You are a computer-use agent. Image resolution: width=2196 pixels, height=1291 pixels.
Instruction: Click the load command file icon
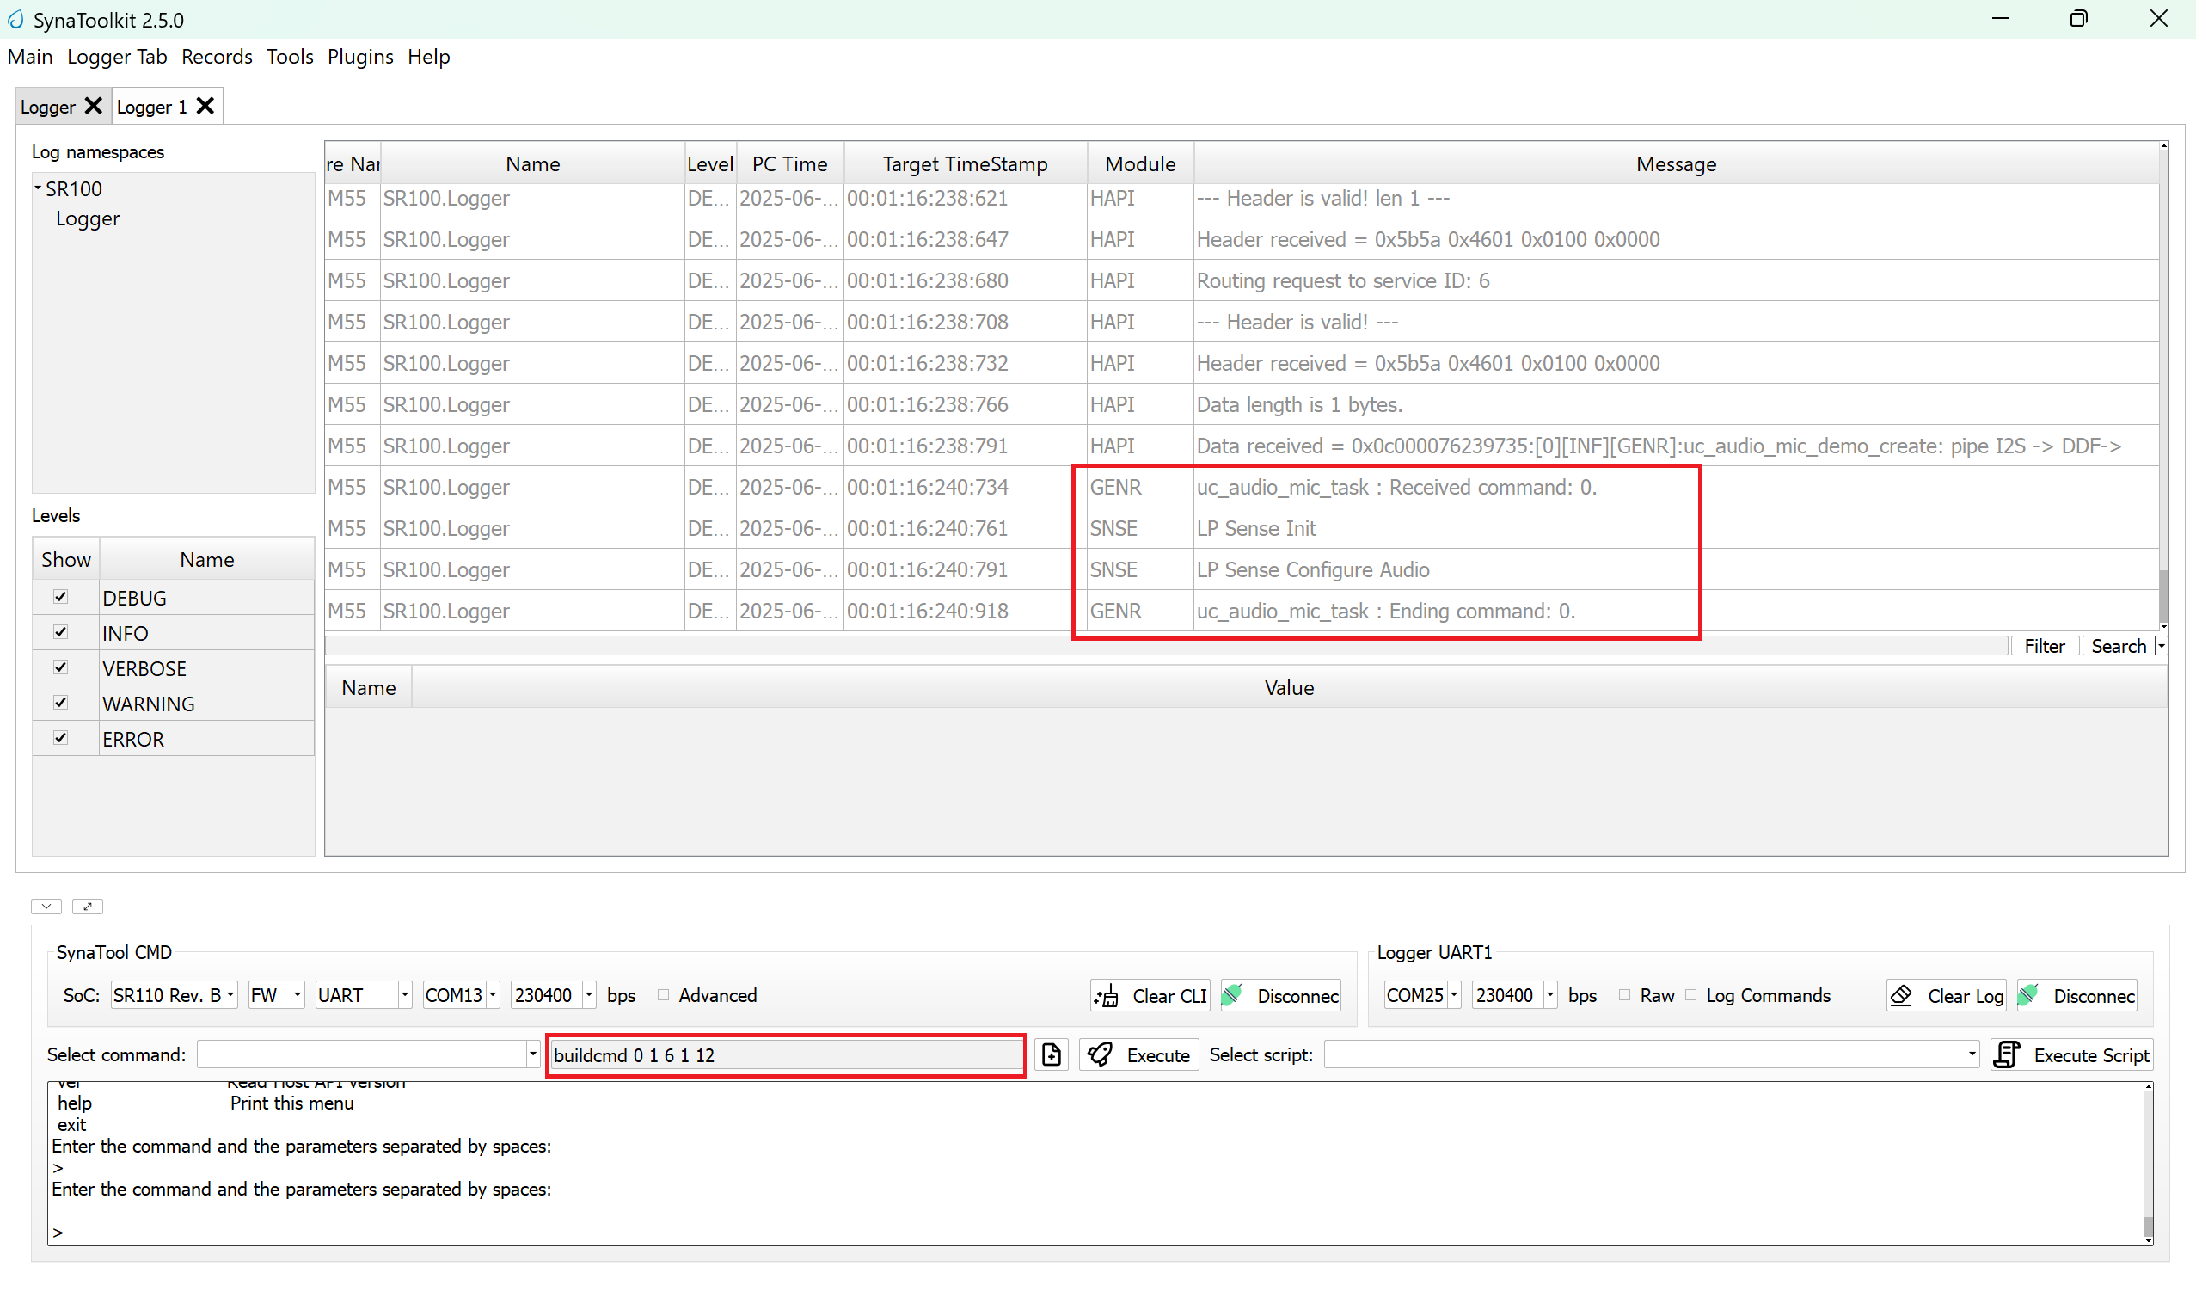pos(1051,1054)
